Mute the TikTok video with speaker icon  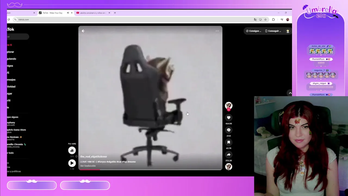[83, 31]
